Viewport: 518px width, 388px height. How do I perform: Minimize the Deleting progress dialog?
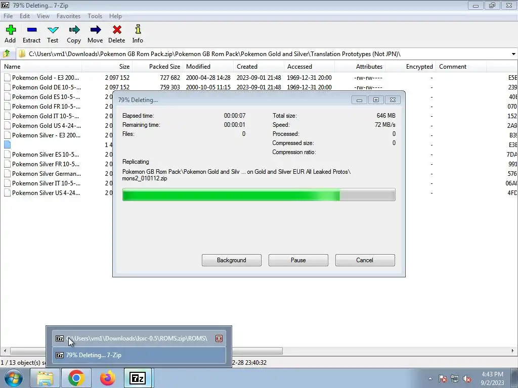tap(359, 100)
